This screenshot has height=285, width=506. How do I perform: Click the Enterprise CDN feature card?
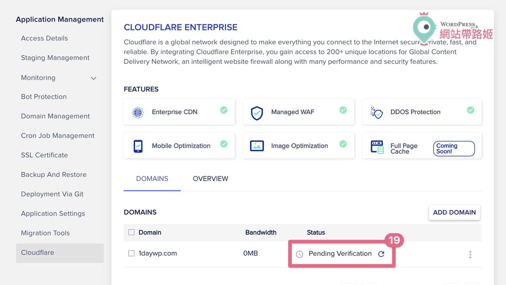pos(179,112)
